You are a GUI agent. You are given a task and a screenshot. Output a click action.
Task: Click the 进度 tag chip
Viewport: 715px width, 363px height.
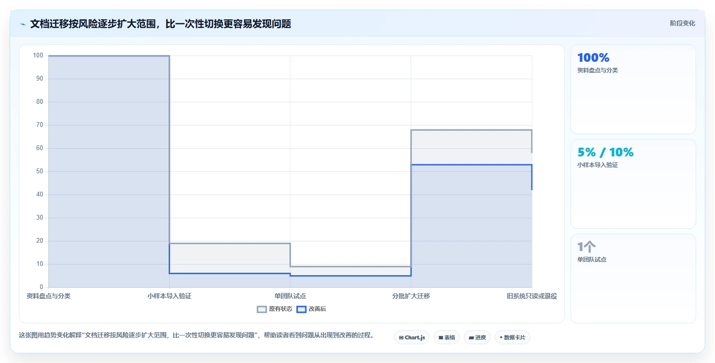[477, 337]
